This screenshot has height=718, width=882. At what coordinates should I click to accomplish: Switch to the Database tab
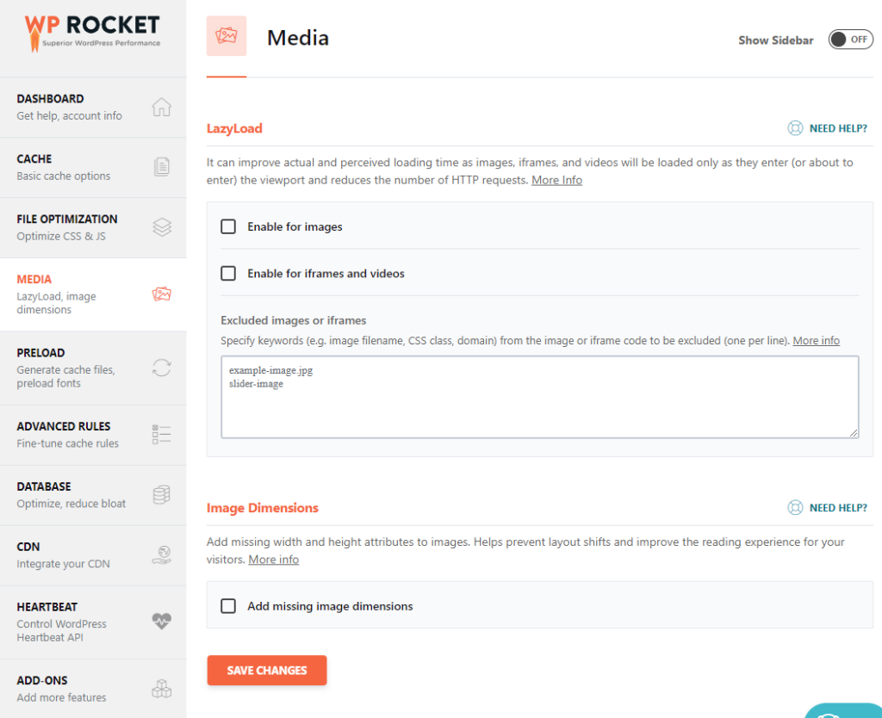pos(93,495)
